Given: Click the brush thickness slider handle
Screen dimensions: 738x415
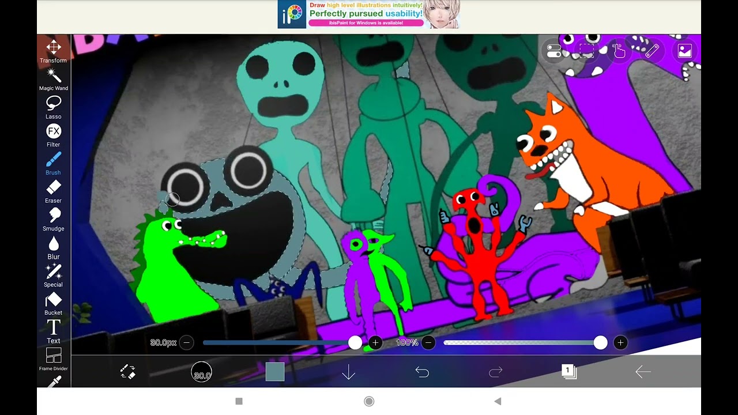Looking at the screenshot, I should pos(355,342).
